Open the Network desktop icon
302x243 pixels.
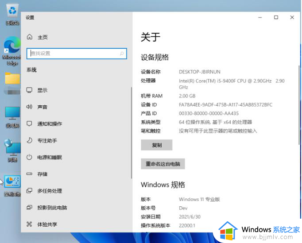(12, 150)
